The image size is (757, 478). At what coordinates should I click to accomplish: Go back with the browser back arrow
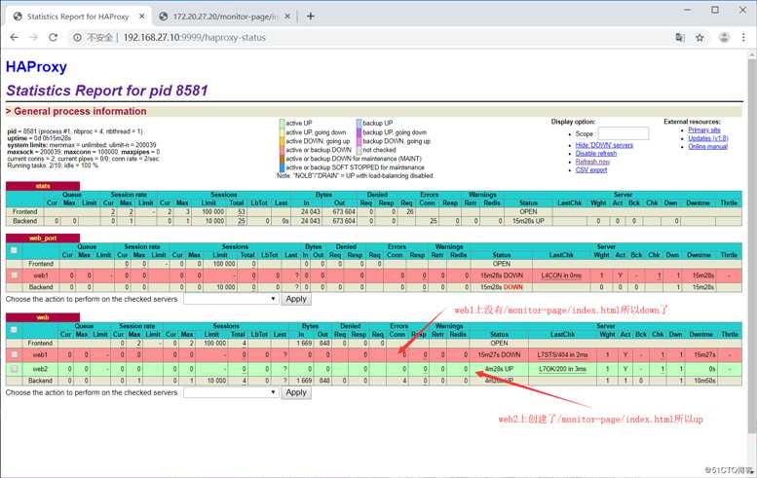click(14, 37)
